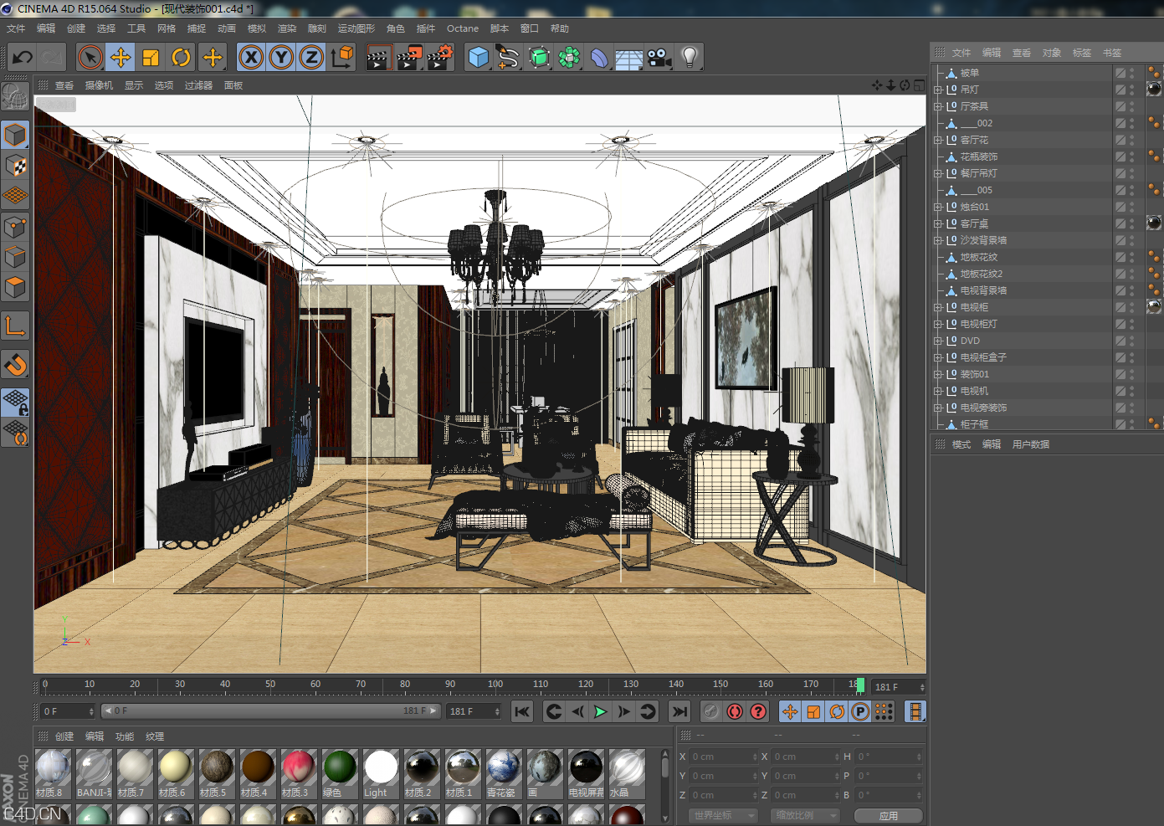The height and width of the screenshot is (826, 1164).
Task: Render to Picture Viewer
Action: pos(409,57)
